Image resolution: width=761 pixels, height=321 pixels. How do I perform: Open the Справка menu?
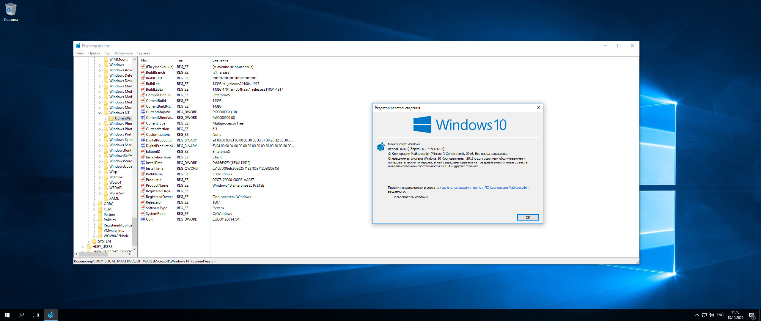tap(144, 53)
